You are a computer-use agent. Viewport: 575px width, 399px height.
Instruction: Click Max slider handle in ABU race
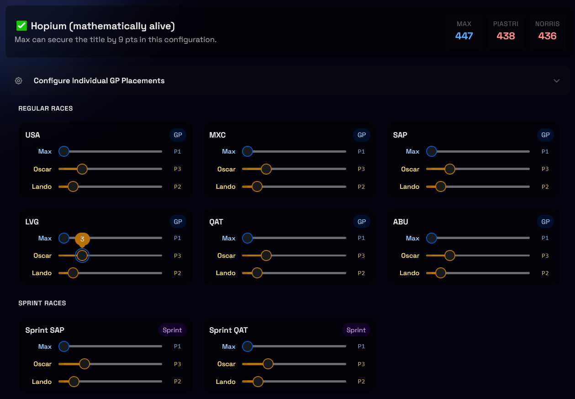pos(432,238)
